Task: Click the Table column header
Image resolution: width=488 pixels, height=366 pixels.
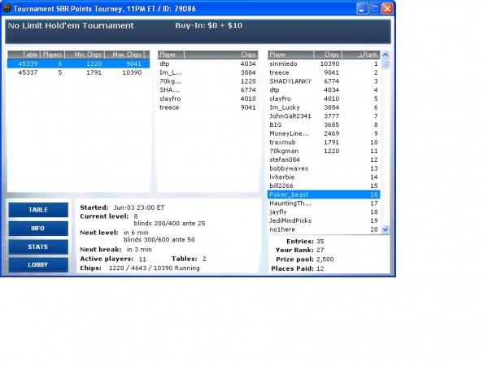Action: coord(27,54)
